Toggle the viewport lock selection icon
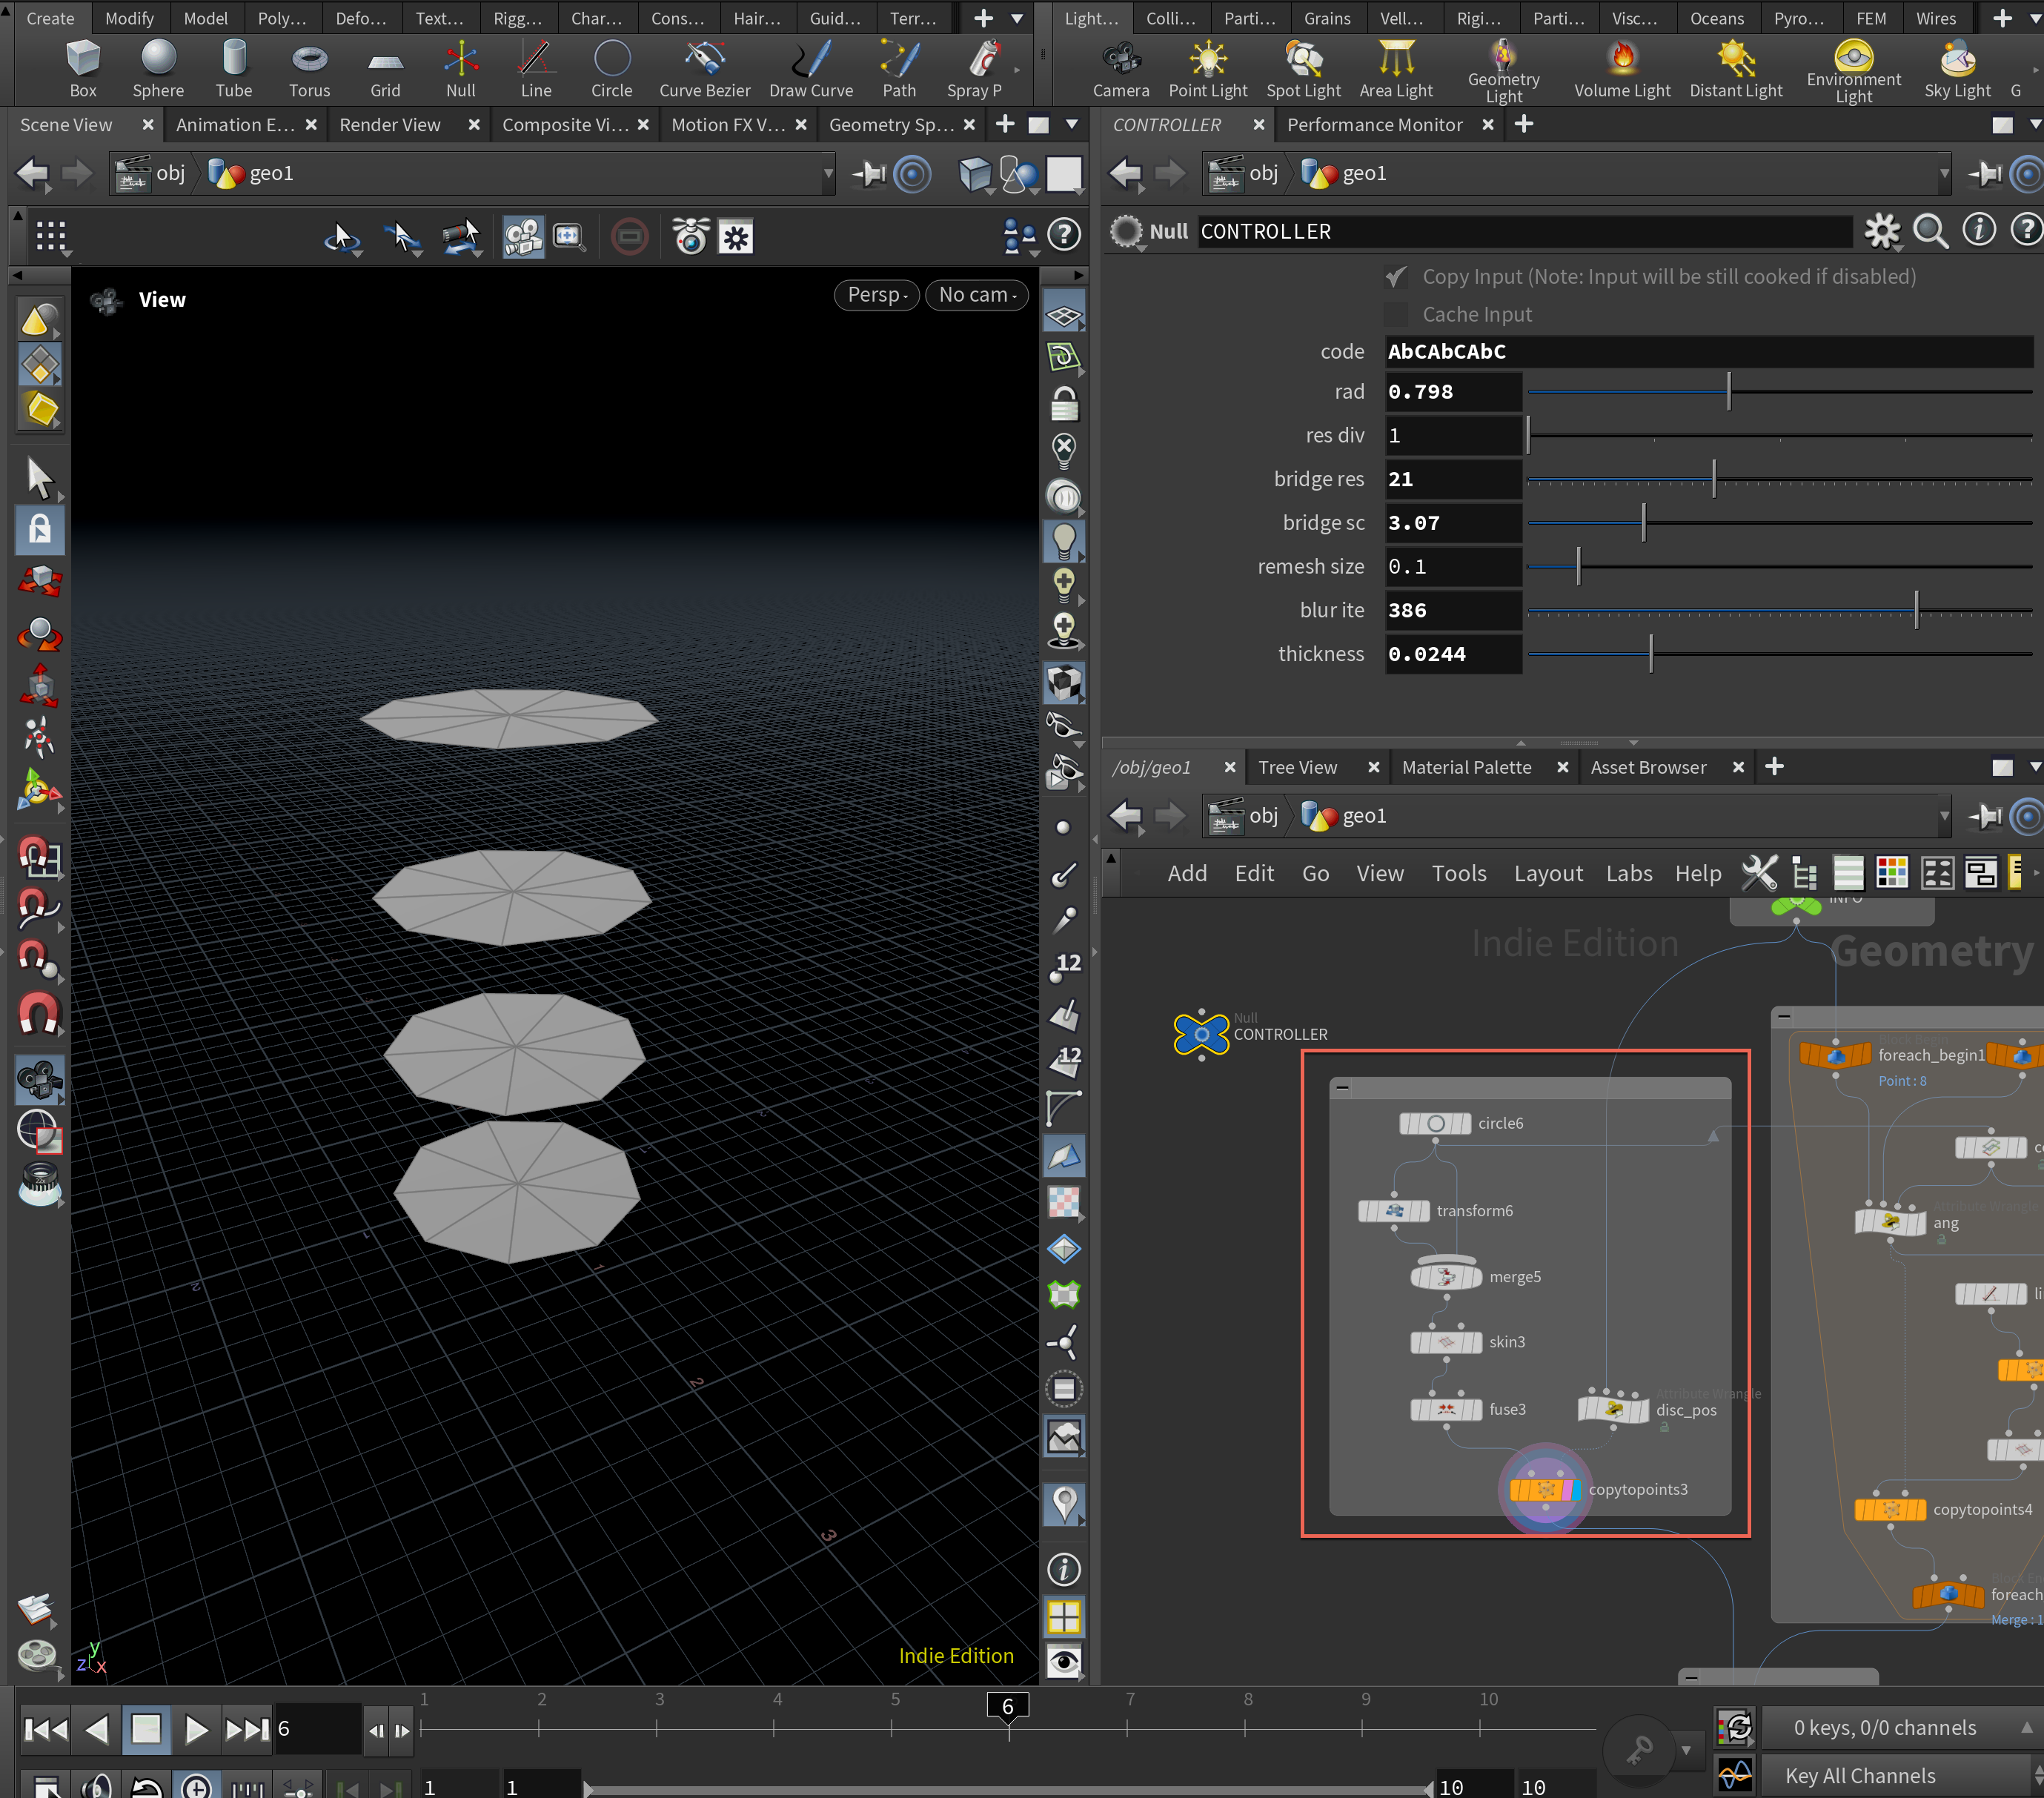The width and height of the screenshot is (2044, 1798). [x=40, y=529]
